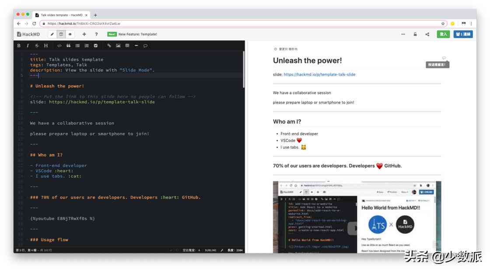This screenshot has width=490, height=271.
Task: Insert a heading with the H icon
Action: pyautogui.click(x=46, y=45)
